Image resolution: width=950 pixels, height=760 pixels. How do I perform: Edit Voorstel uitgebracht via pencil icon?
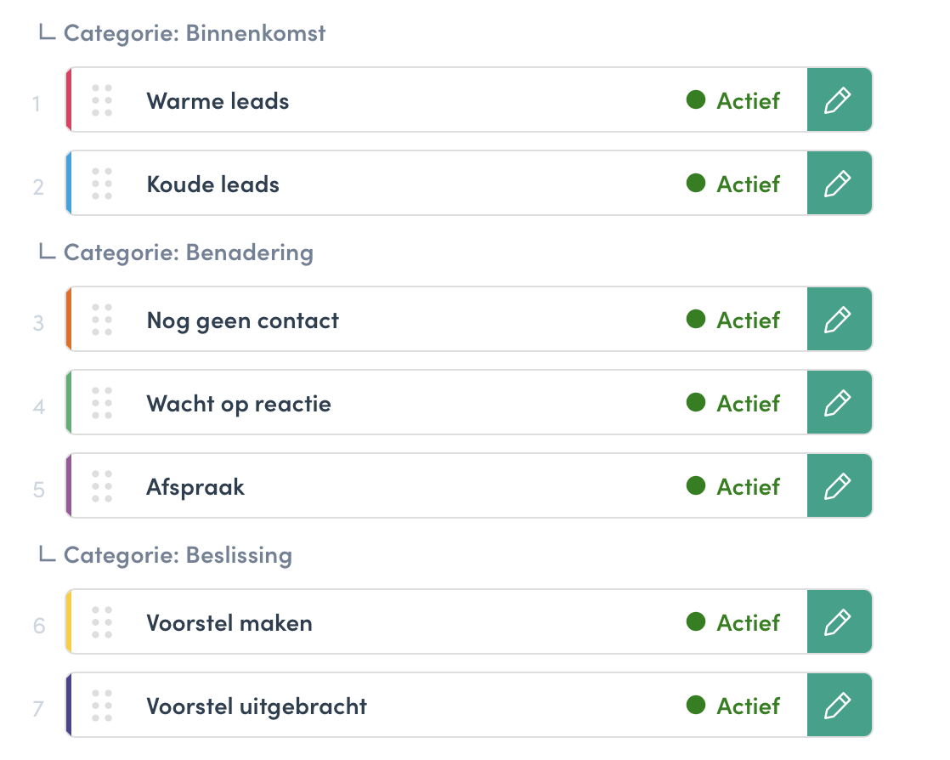click(840, 705)
